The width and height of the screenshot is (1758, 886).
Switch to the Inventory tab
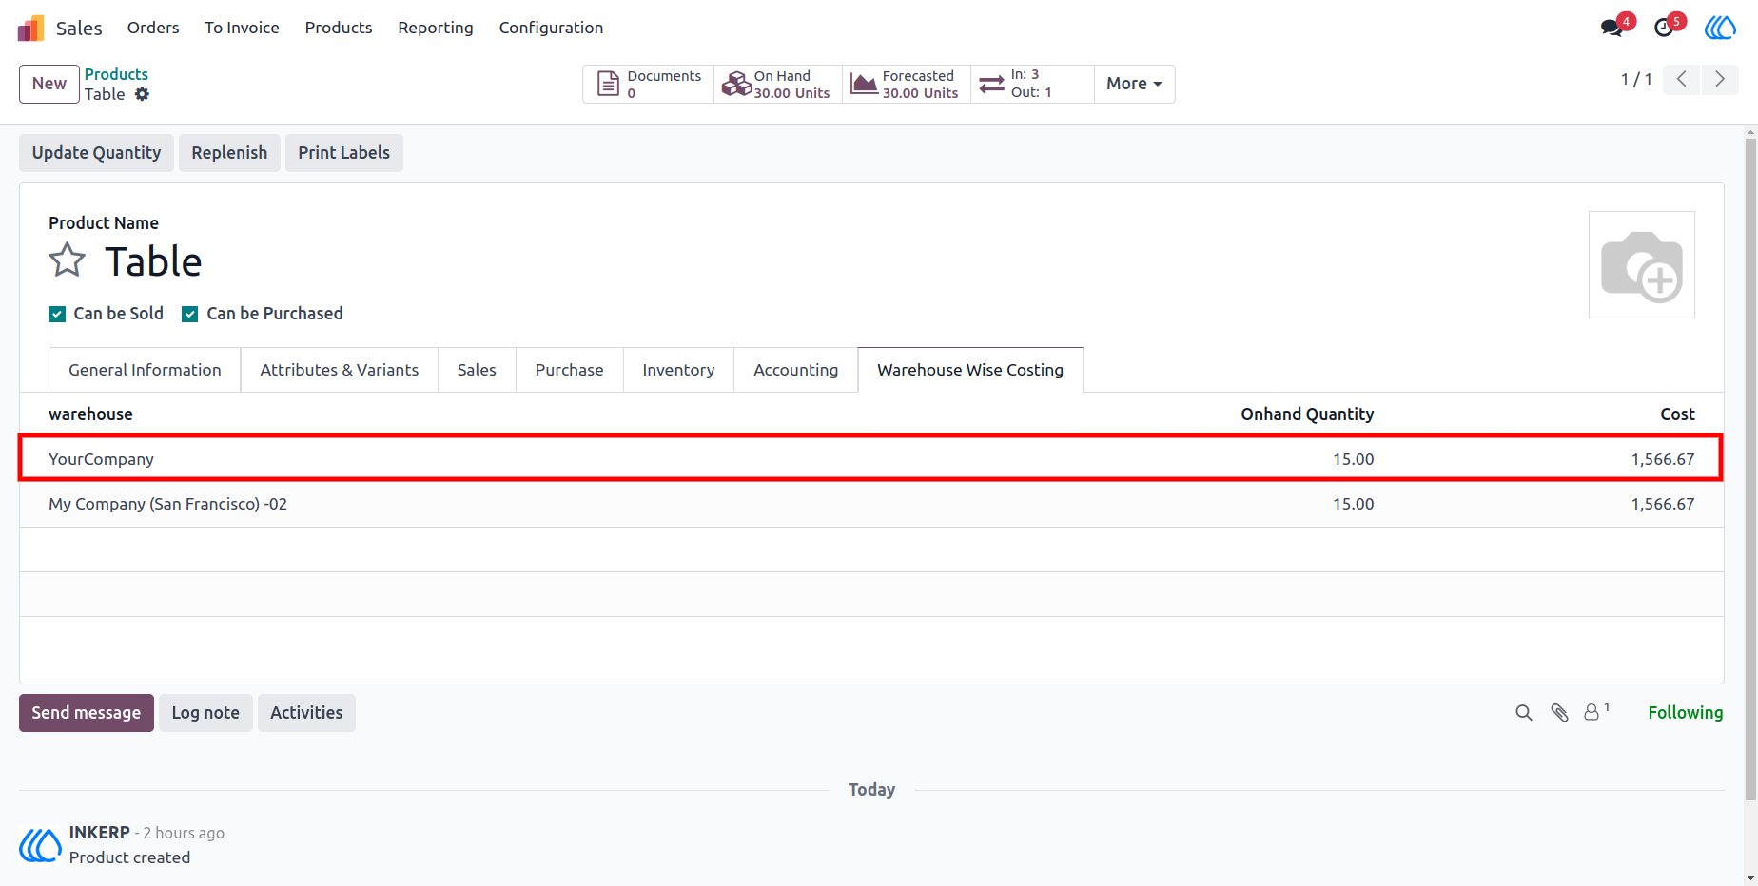click(x=678, y=370)
